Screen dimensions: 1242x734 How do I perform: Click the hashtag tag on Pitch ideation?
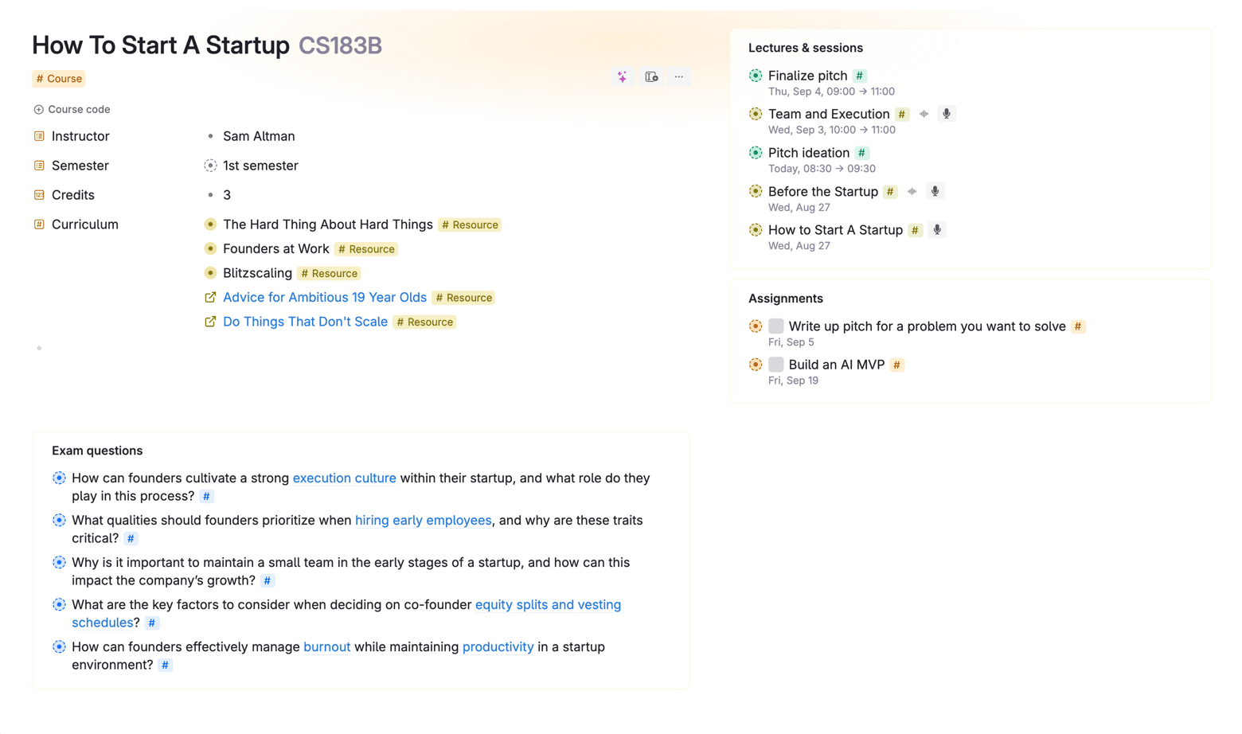(861, 153)
